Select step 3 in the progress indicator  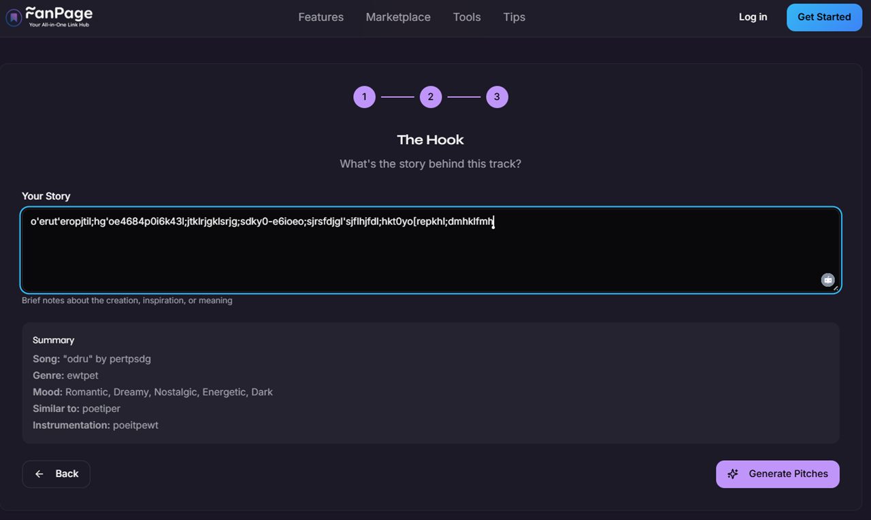pos(497,97)
